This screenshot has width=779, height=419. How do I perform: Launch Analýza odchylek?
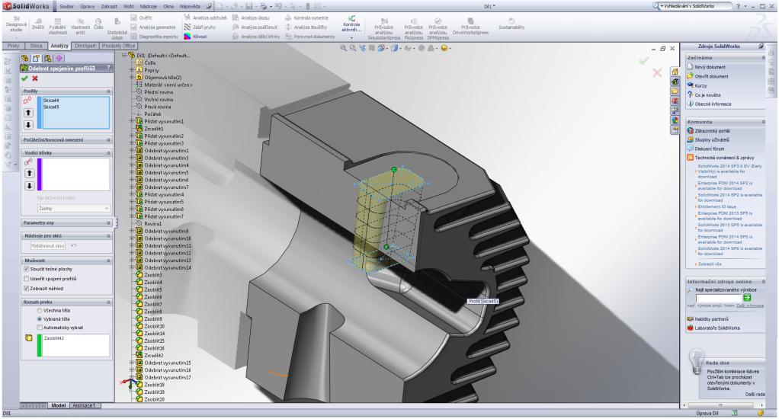pos(205,18)
